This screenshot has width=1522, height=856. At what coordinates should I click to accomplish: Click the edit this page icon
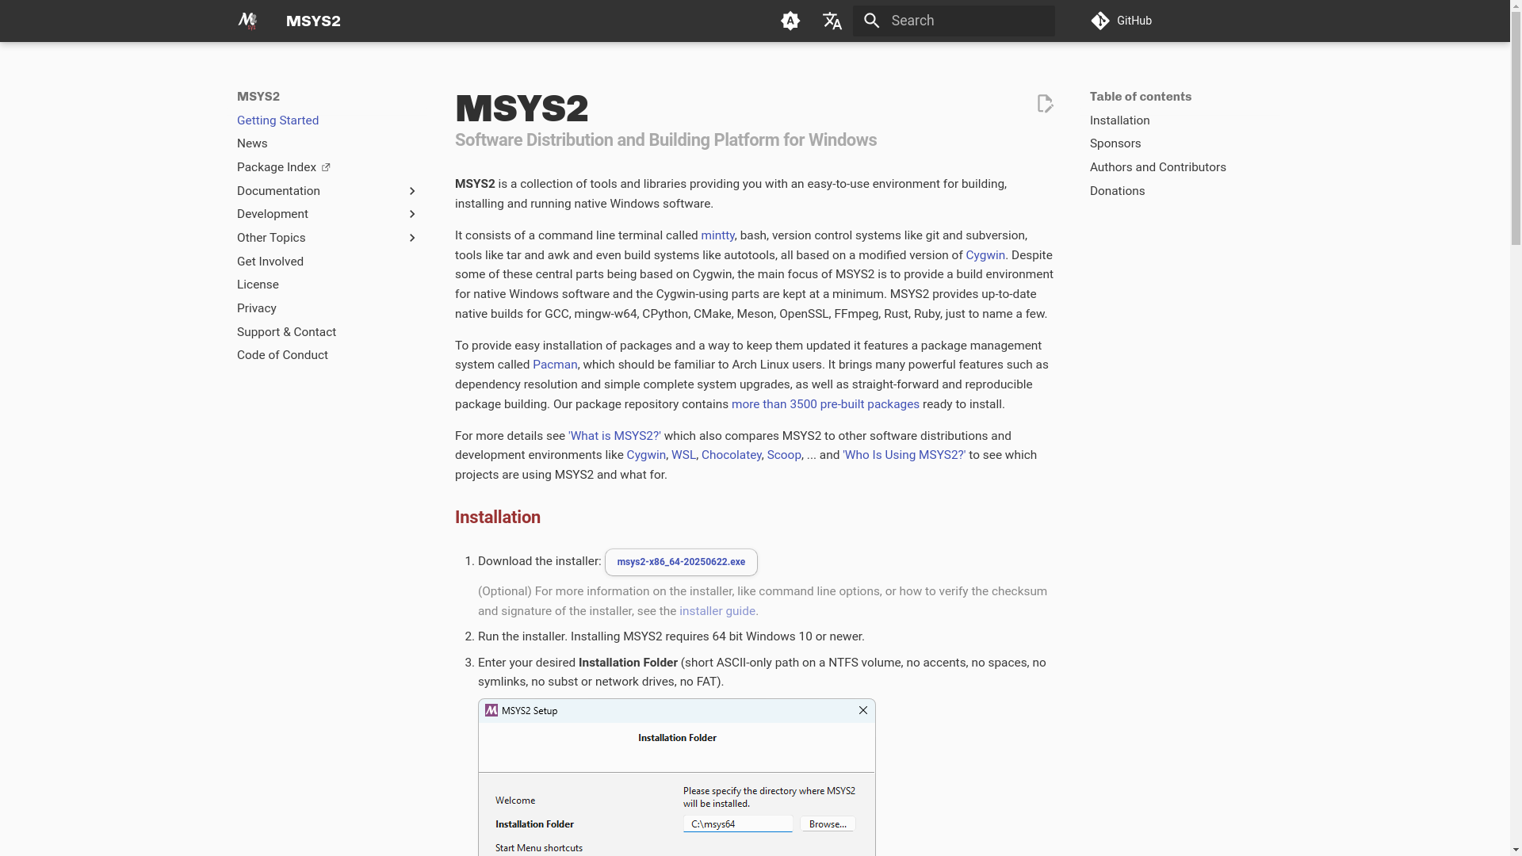pyautogui.click(x=1045, y=104)
